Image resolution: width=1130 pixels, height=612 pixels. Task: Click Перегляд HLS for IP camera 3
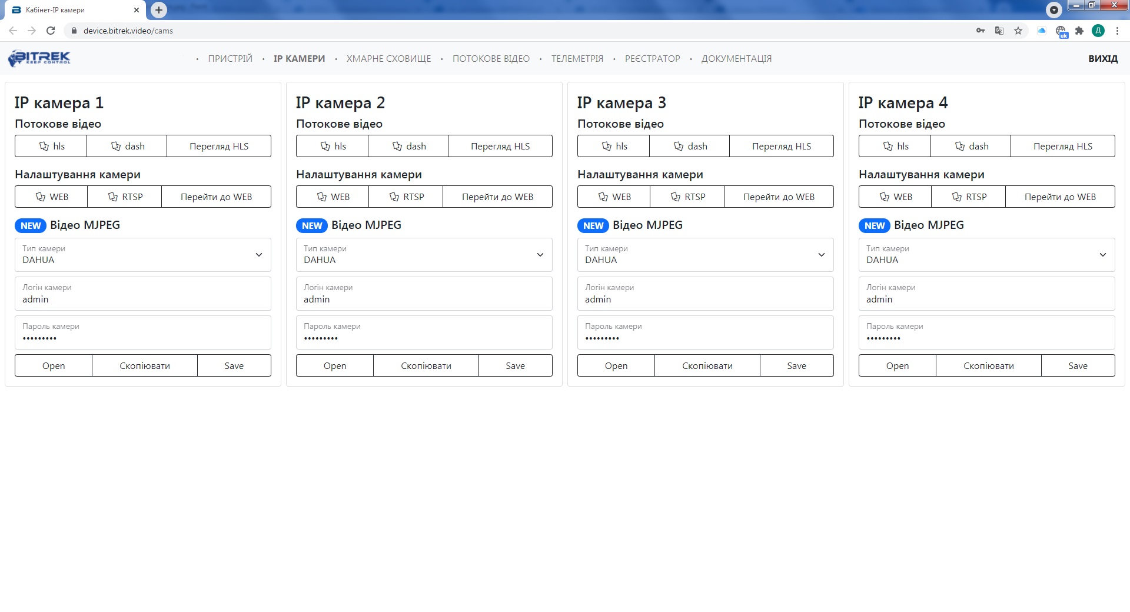[781, 146]
